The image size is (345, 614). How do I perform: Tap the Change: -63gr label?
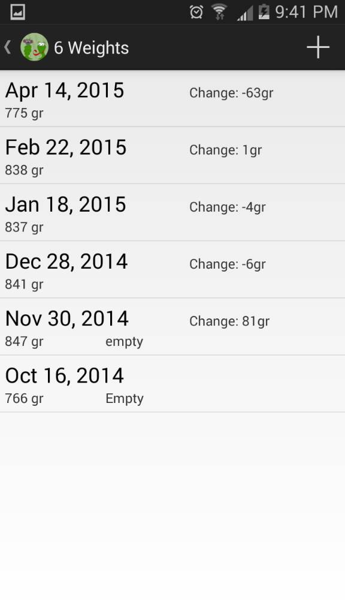pos(231,93)
